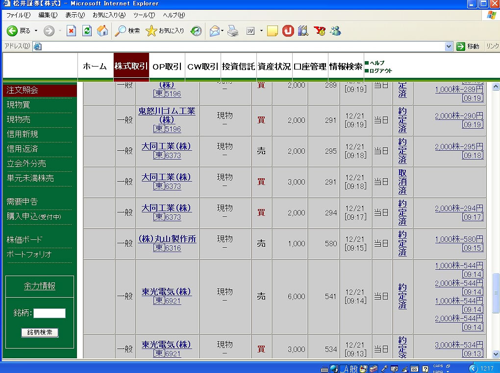Screen dimensions: 500x373
Task: Open 立会外分売 in sidebar
Action: 26,163
